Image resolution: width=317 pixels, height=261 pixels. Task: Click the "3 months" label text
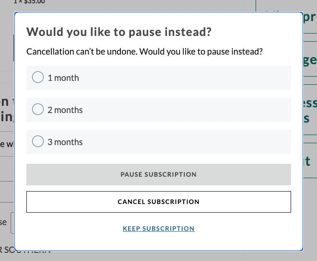click(65, 142)
